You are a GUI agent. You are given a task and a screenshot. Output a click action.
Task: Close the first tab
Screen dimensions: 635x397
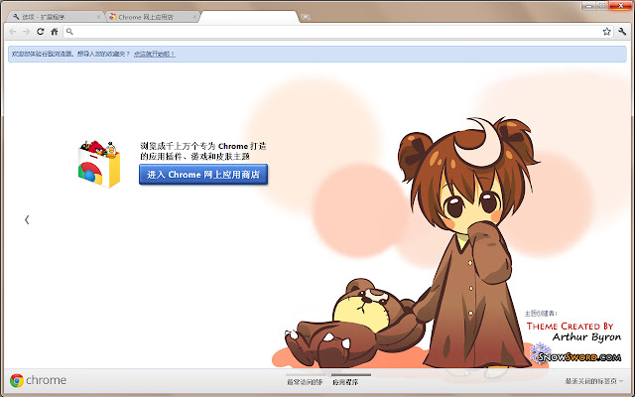click(x=98, y=17)
